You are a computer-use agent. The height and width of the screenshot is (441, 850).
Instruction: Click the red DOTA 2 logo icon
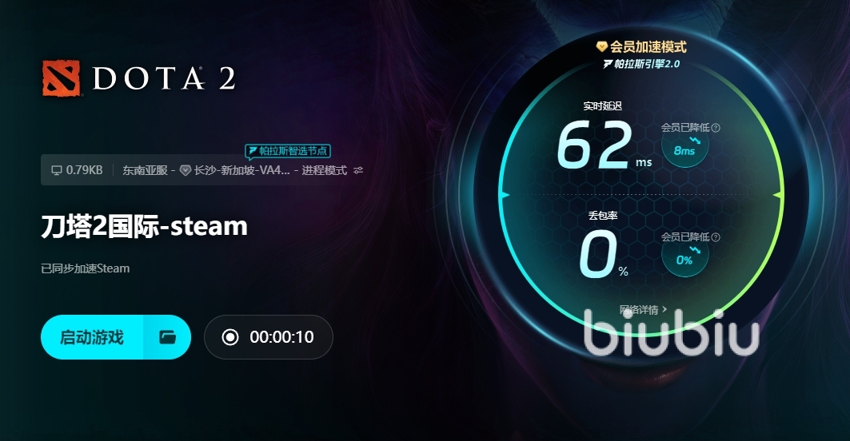tap(62, 78)
